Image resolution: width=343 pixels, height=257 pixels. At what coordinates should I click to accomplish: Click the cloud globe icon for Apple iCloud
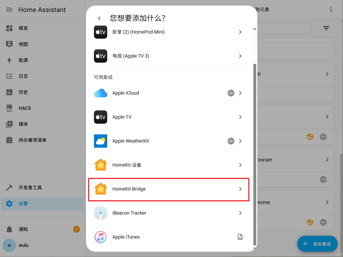[231, 93]
